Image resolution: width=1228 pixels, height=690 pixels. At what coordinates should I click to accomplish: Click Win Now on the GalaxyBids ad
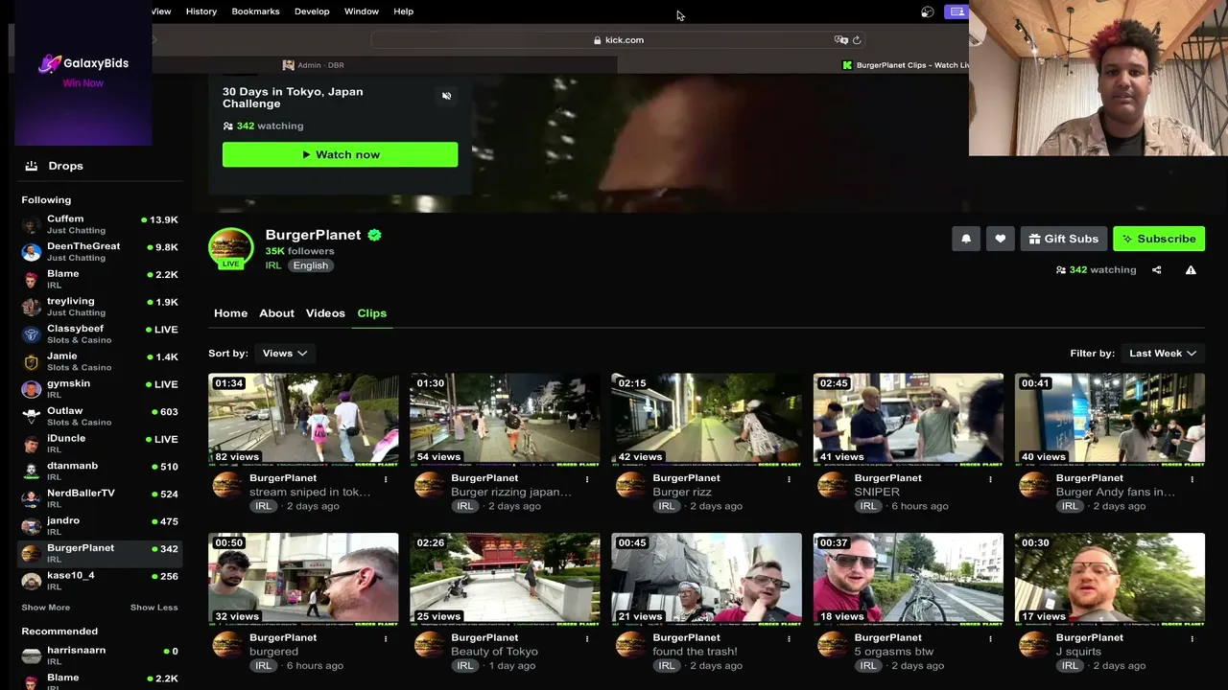click(83, 83)
